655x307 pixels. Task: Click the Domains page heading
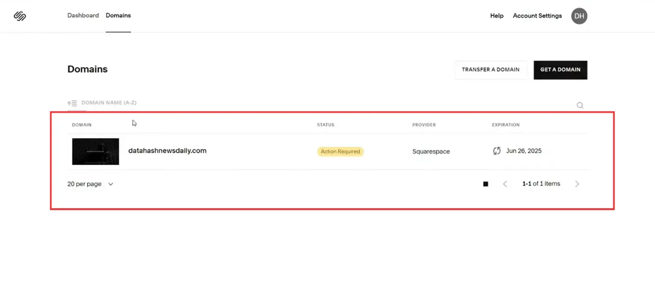click(x=88, y=69)
